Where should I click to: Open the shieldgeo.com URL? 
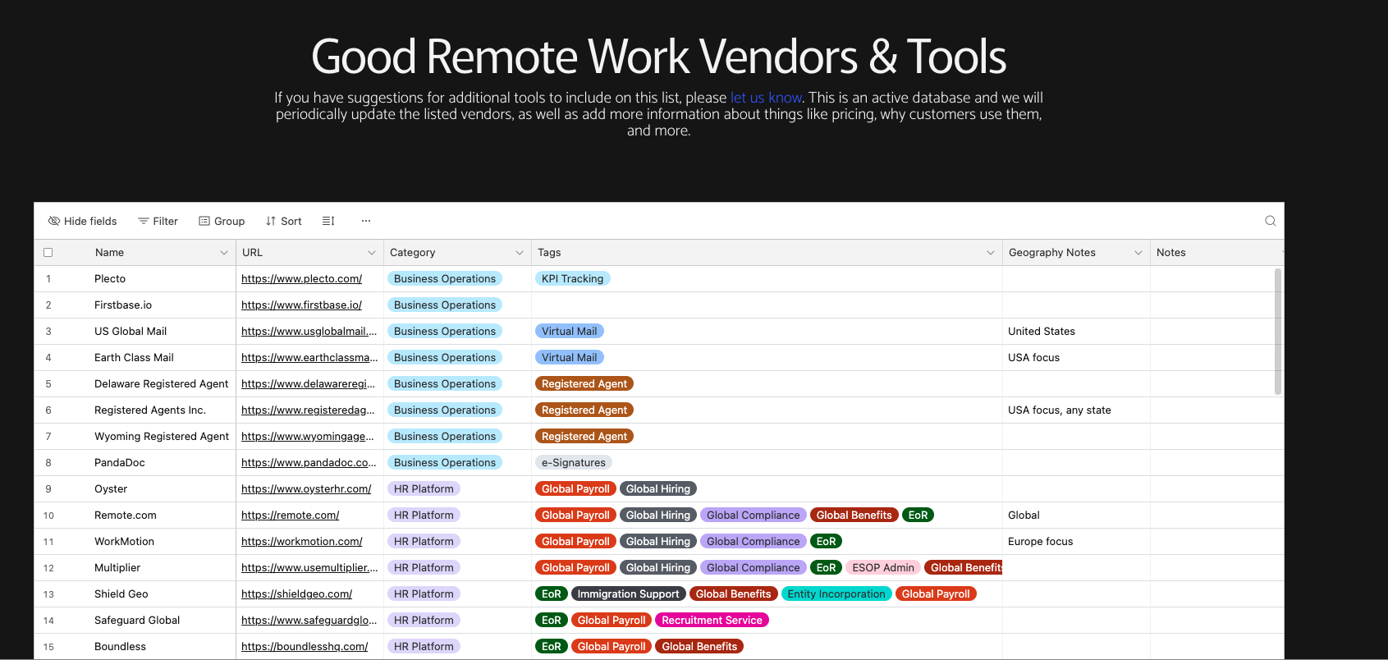pyautogui.click(x=296, y=594)
